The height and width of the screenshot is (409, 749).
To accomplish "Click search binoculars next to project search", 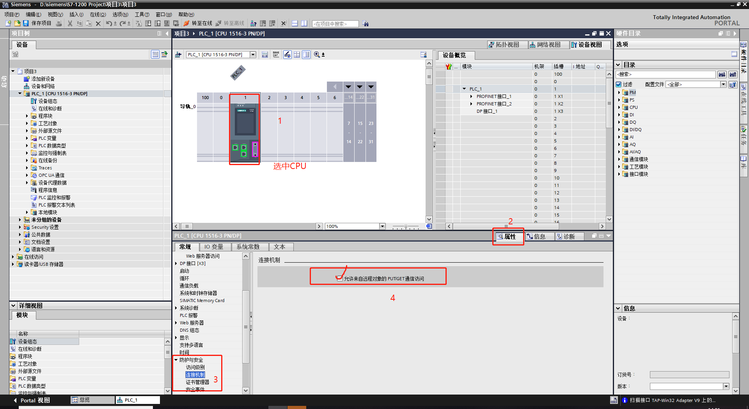I will pyautogui.click(x=366, y=24).
